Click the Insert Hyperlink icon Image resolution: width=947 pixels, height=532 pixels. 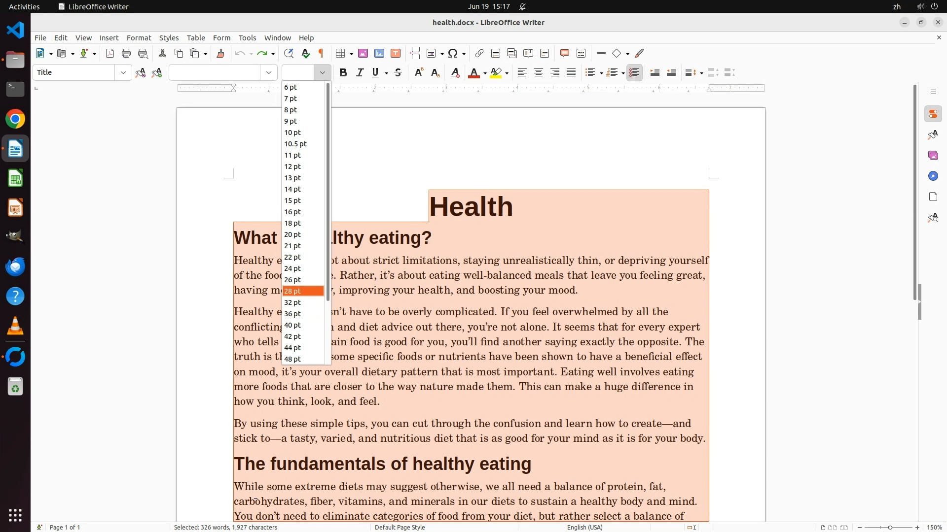click(x=479, y=54)
